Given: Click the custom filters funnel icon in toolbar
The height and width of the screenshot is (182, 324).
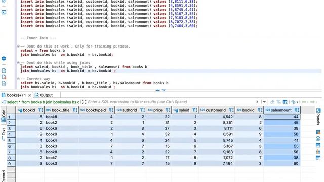Looking at the screenshot, I should (x=278, y=102).
